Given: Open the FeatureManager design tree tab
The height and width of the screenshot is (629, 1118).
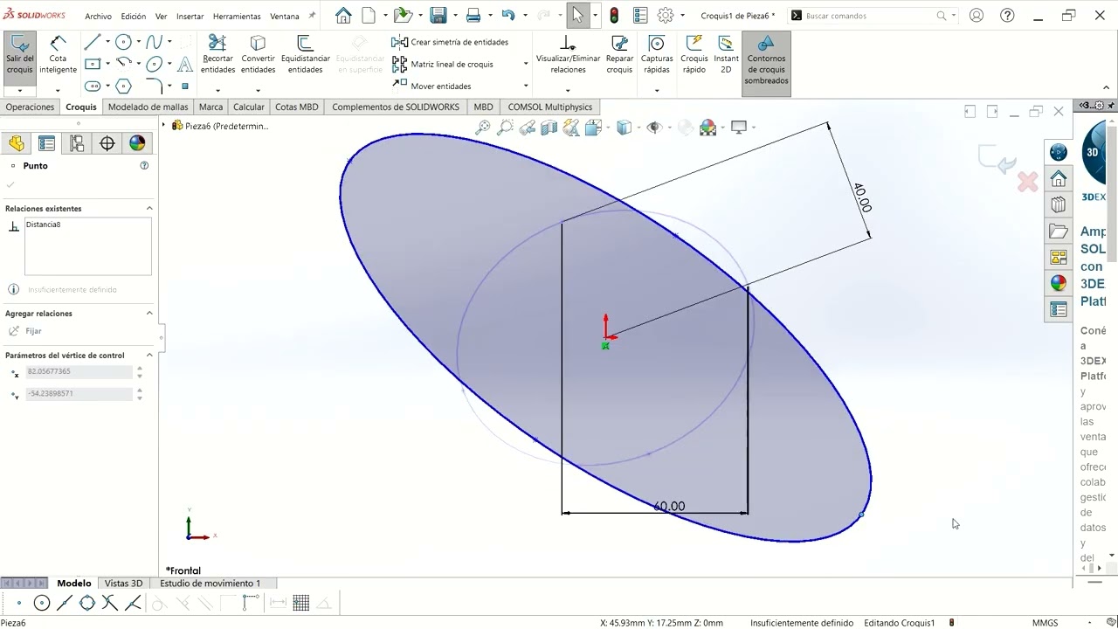Looking at the screenshot, I should (17, 143).
